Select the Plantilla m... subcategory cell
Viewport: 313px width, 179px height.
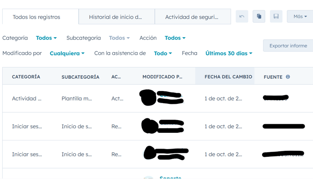pos(76,98)
